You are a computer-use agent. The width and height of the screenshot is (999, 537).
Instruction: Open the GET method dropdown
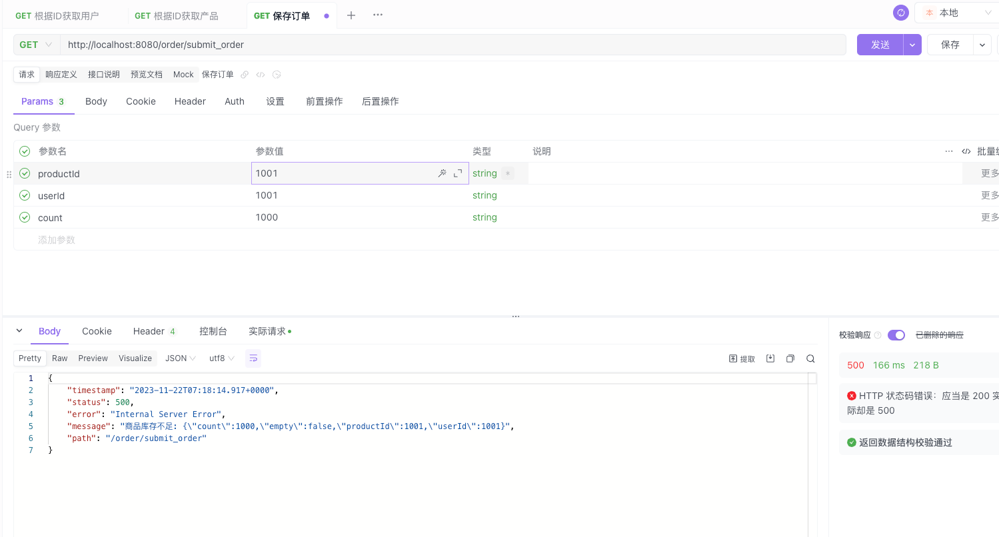point(37,45)
